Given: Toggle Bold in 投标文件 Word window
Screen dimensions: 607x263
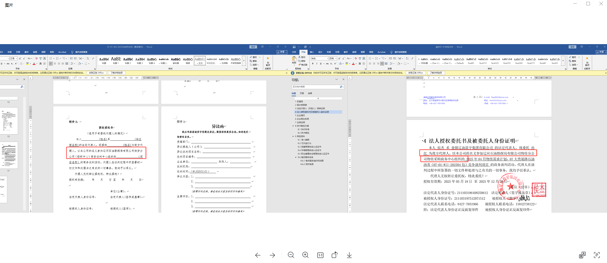Looking at the screenshot, I should [313, 64].
